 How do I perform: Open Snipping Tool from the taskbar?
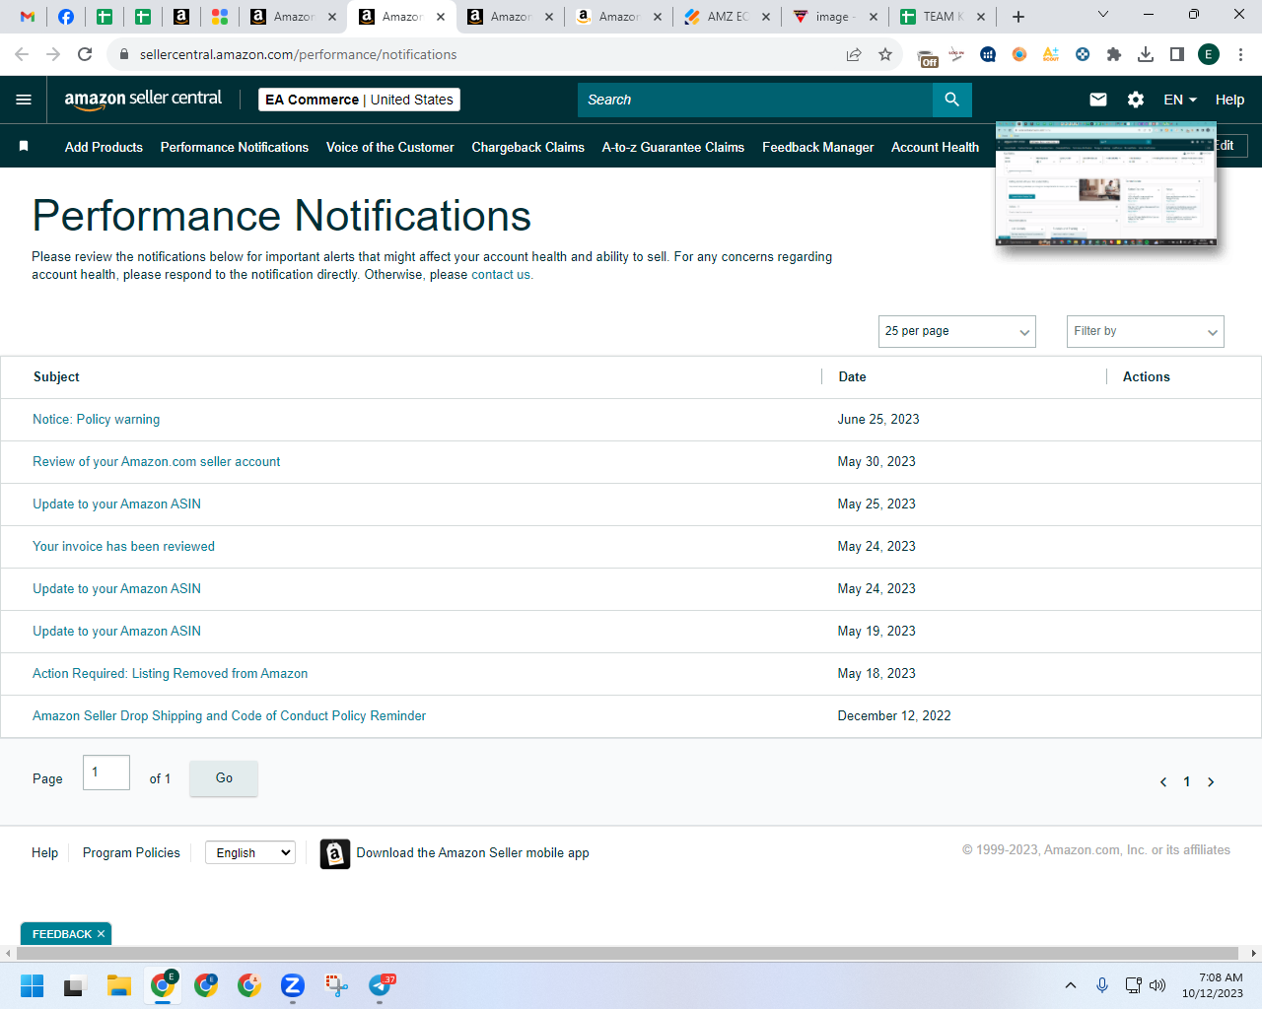pos(336,985)
